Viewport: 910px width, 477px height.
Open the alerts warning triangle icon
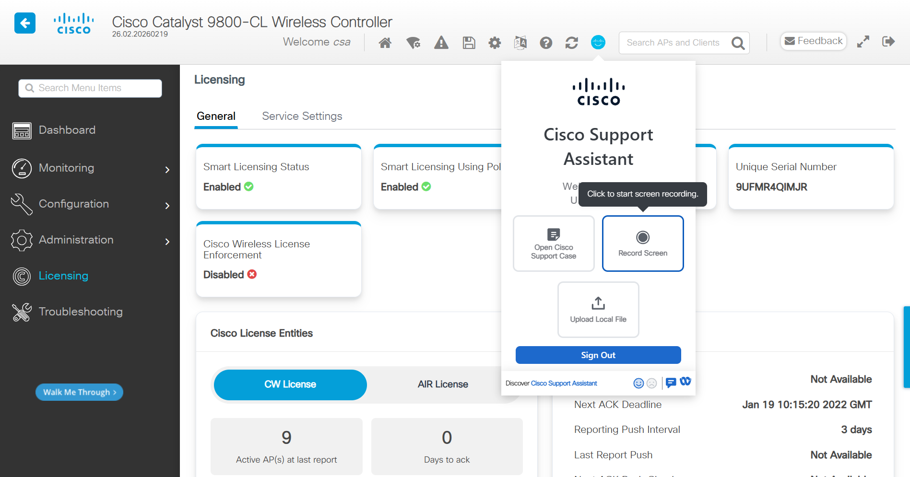point(441,43)
